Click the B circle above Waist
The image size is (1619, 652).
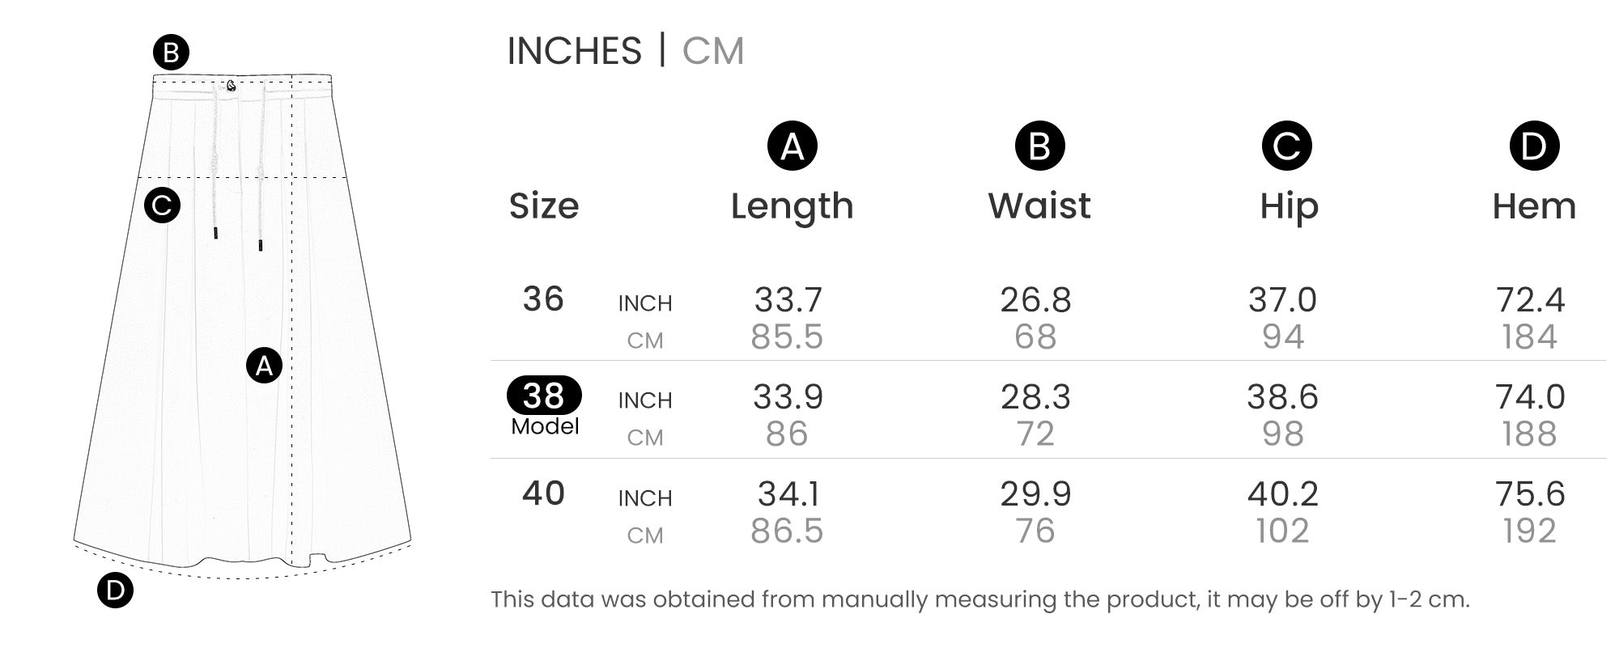pos(1039,146)
